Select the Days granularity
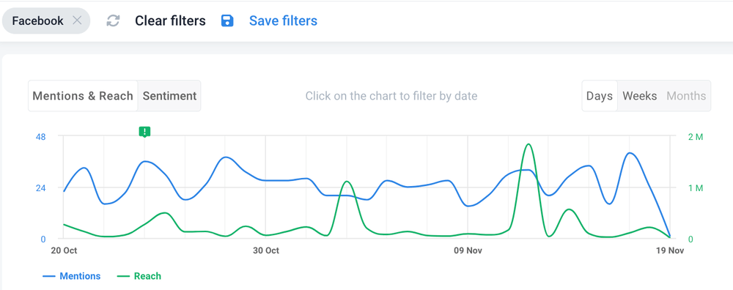This screenshot has width=733, height=290. tap(600, 96)
